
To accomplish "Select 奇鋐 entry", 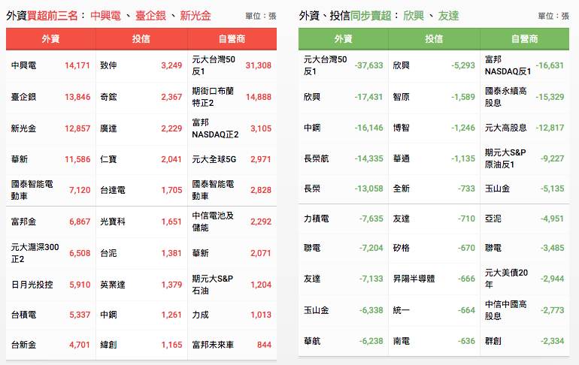I will [108, 97].
